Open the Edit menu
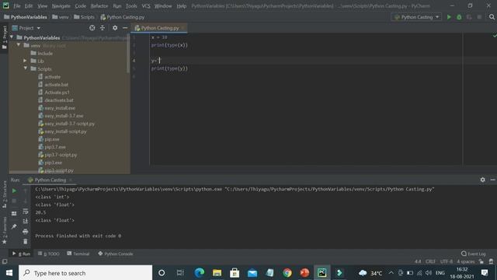 pyautogui.click(x=29, y=6)
